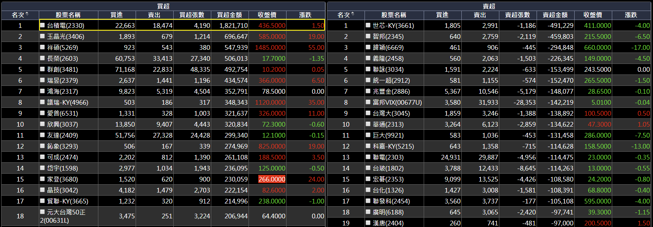The width and height of the screenshot is (653, 227).
Task: Select stock 欣興(3037) row
Action: 163,124
